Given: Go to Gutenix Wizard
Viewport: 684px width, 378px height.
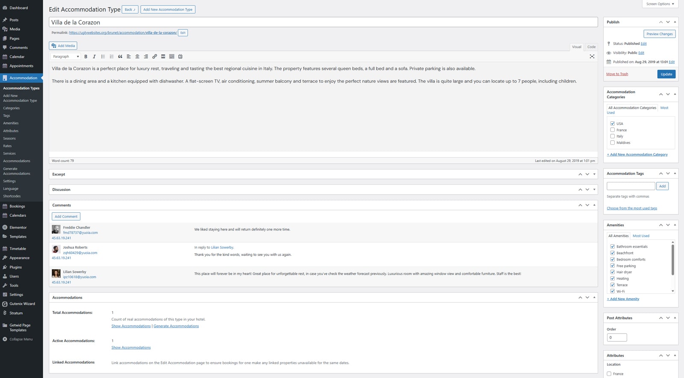Looking at the screenshot, I should tap(21, 304).
